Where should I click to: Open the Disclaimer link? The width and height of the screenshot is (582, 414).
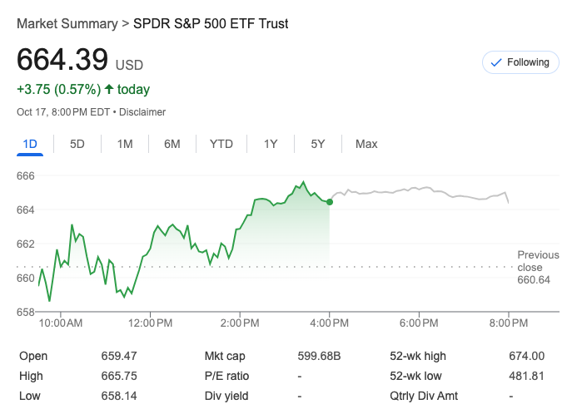tap(145, 111)
